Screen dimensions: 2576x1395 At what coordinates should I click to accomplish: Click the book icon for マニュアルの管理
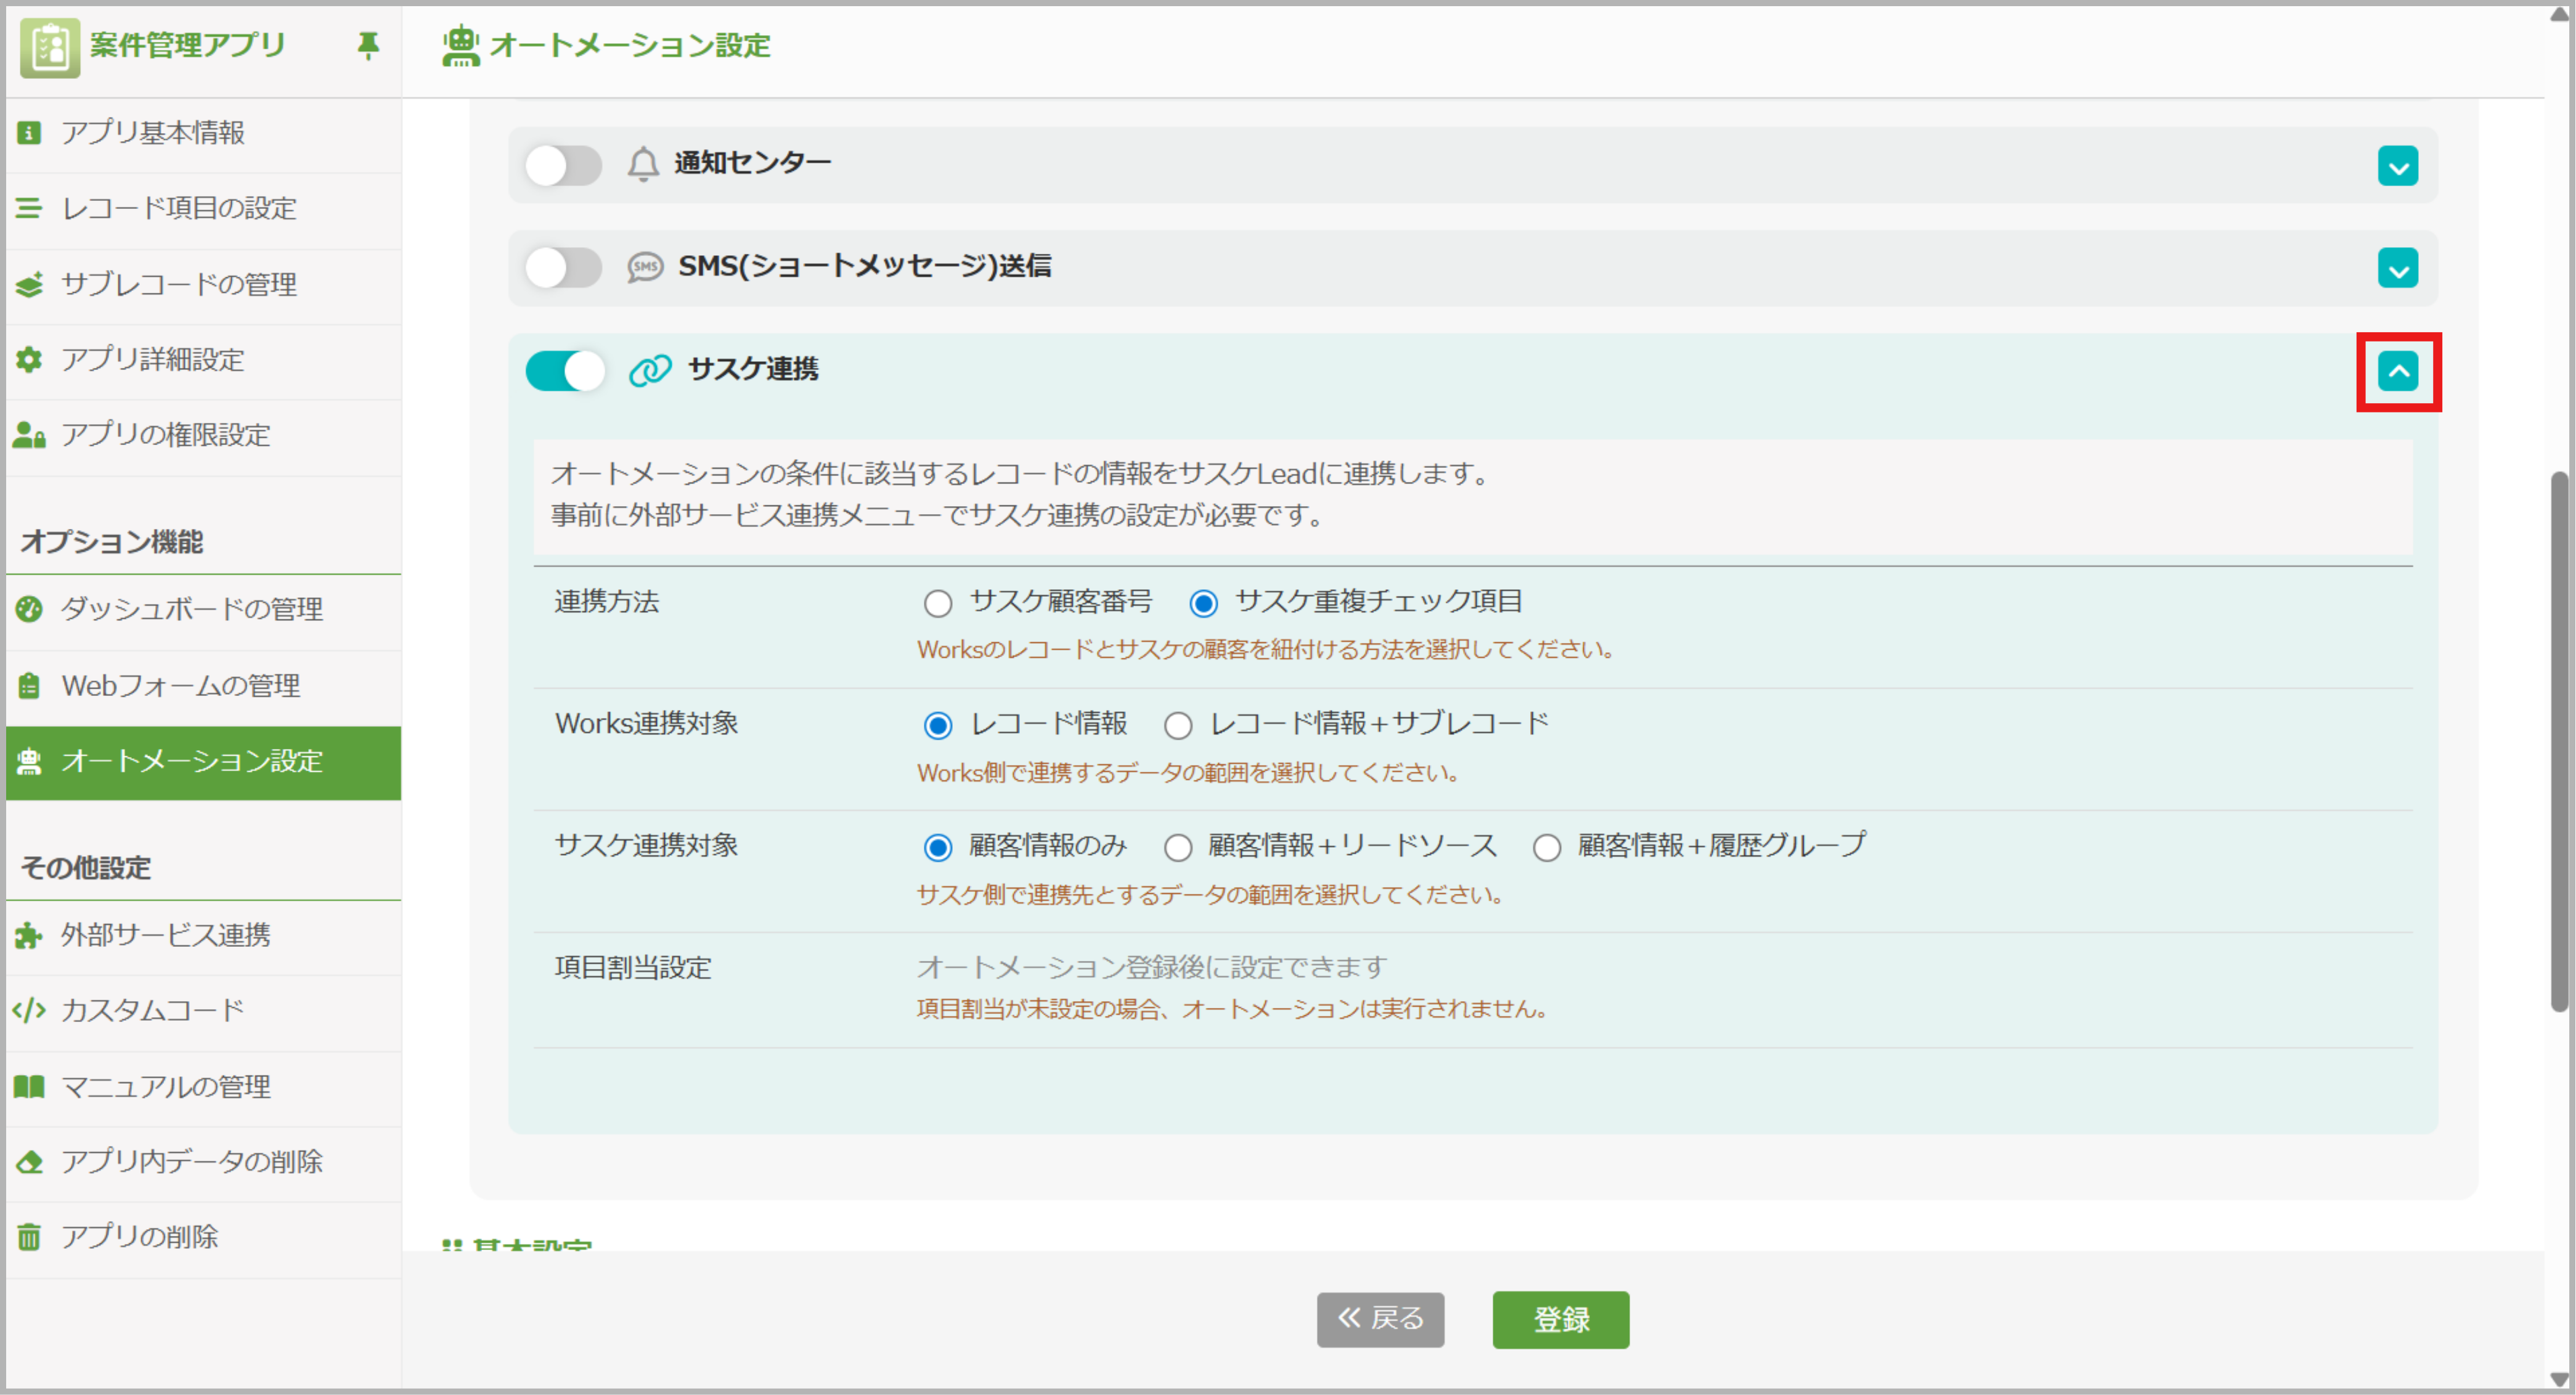29,1086
